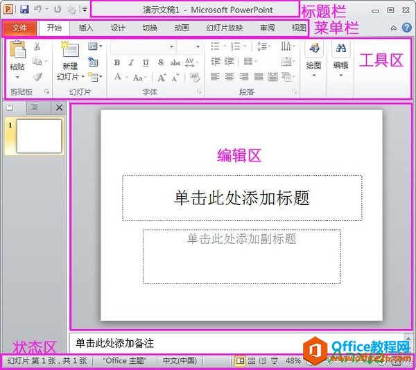
Task: Click the Cut scissors icon
Action: 37,46
